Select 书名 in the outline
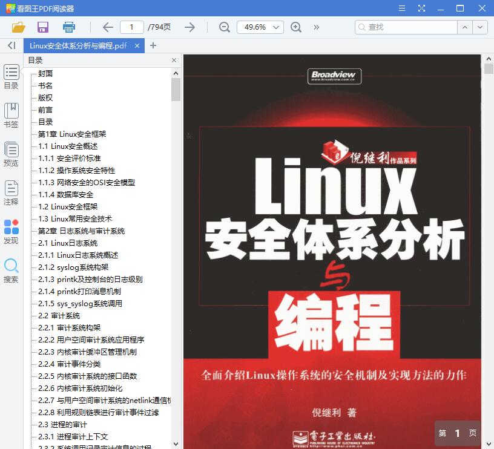 tap(45, 86)
